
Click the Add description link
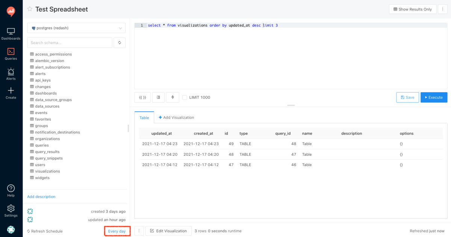click(41, 197)
